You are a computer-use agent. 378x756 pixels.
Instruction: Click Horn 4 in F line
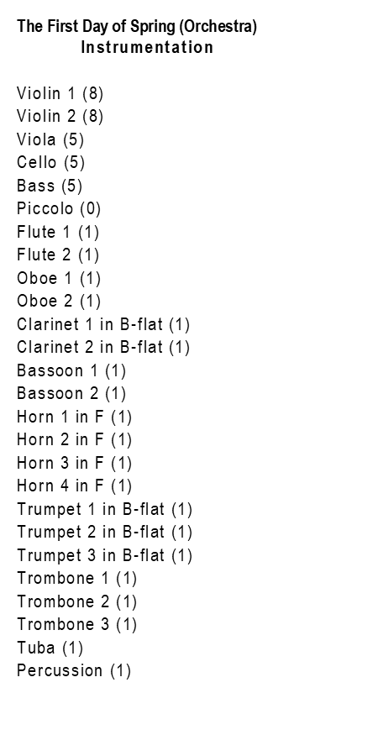(74, 486)
